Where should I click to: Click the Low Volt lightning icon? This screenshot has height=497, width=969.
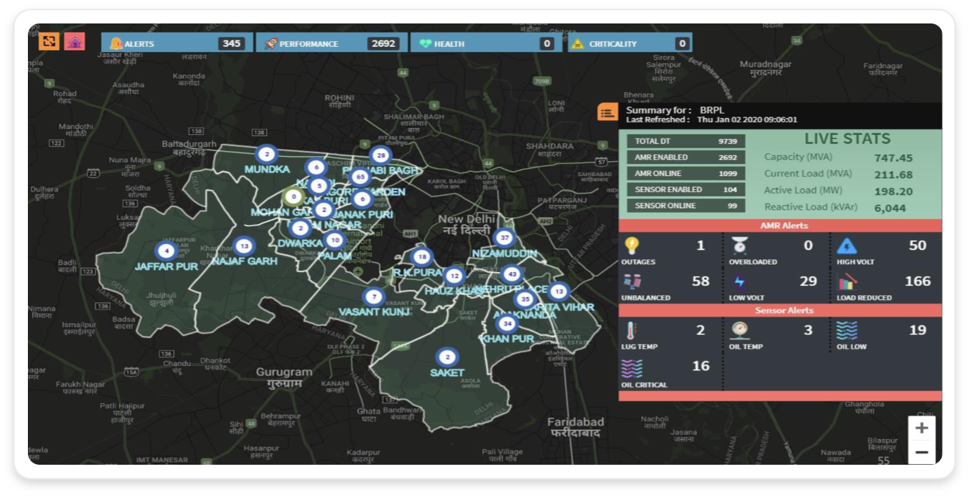[739, 281]
